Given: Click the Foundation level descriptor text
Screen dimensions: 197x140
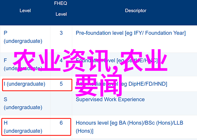Looking at the screenshot, I should pyautogui.click(x=117, y=60).
